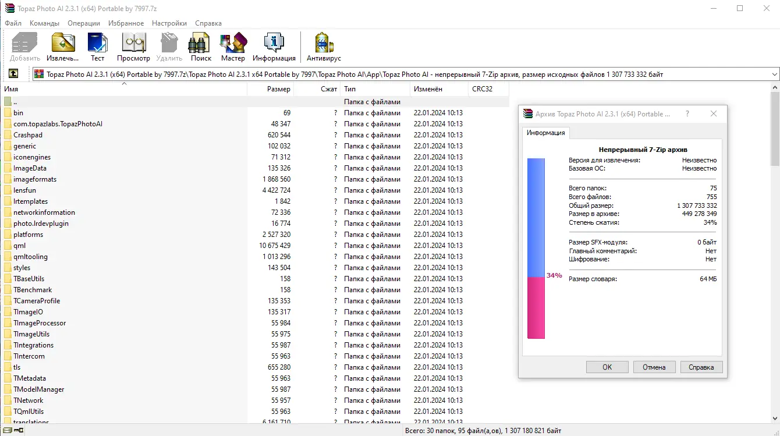This screenshot has height=436, width=780.
Task: Run the Test (Тест) archive tool
Action: point(97,47)
